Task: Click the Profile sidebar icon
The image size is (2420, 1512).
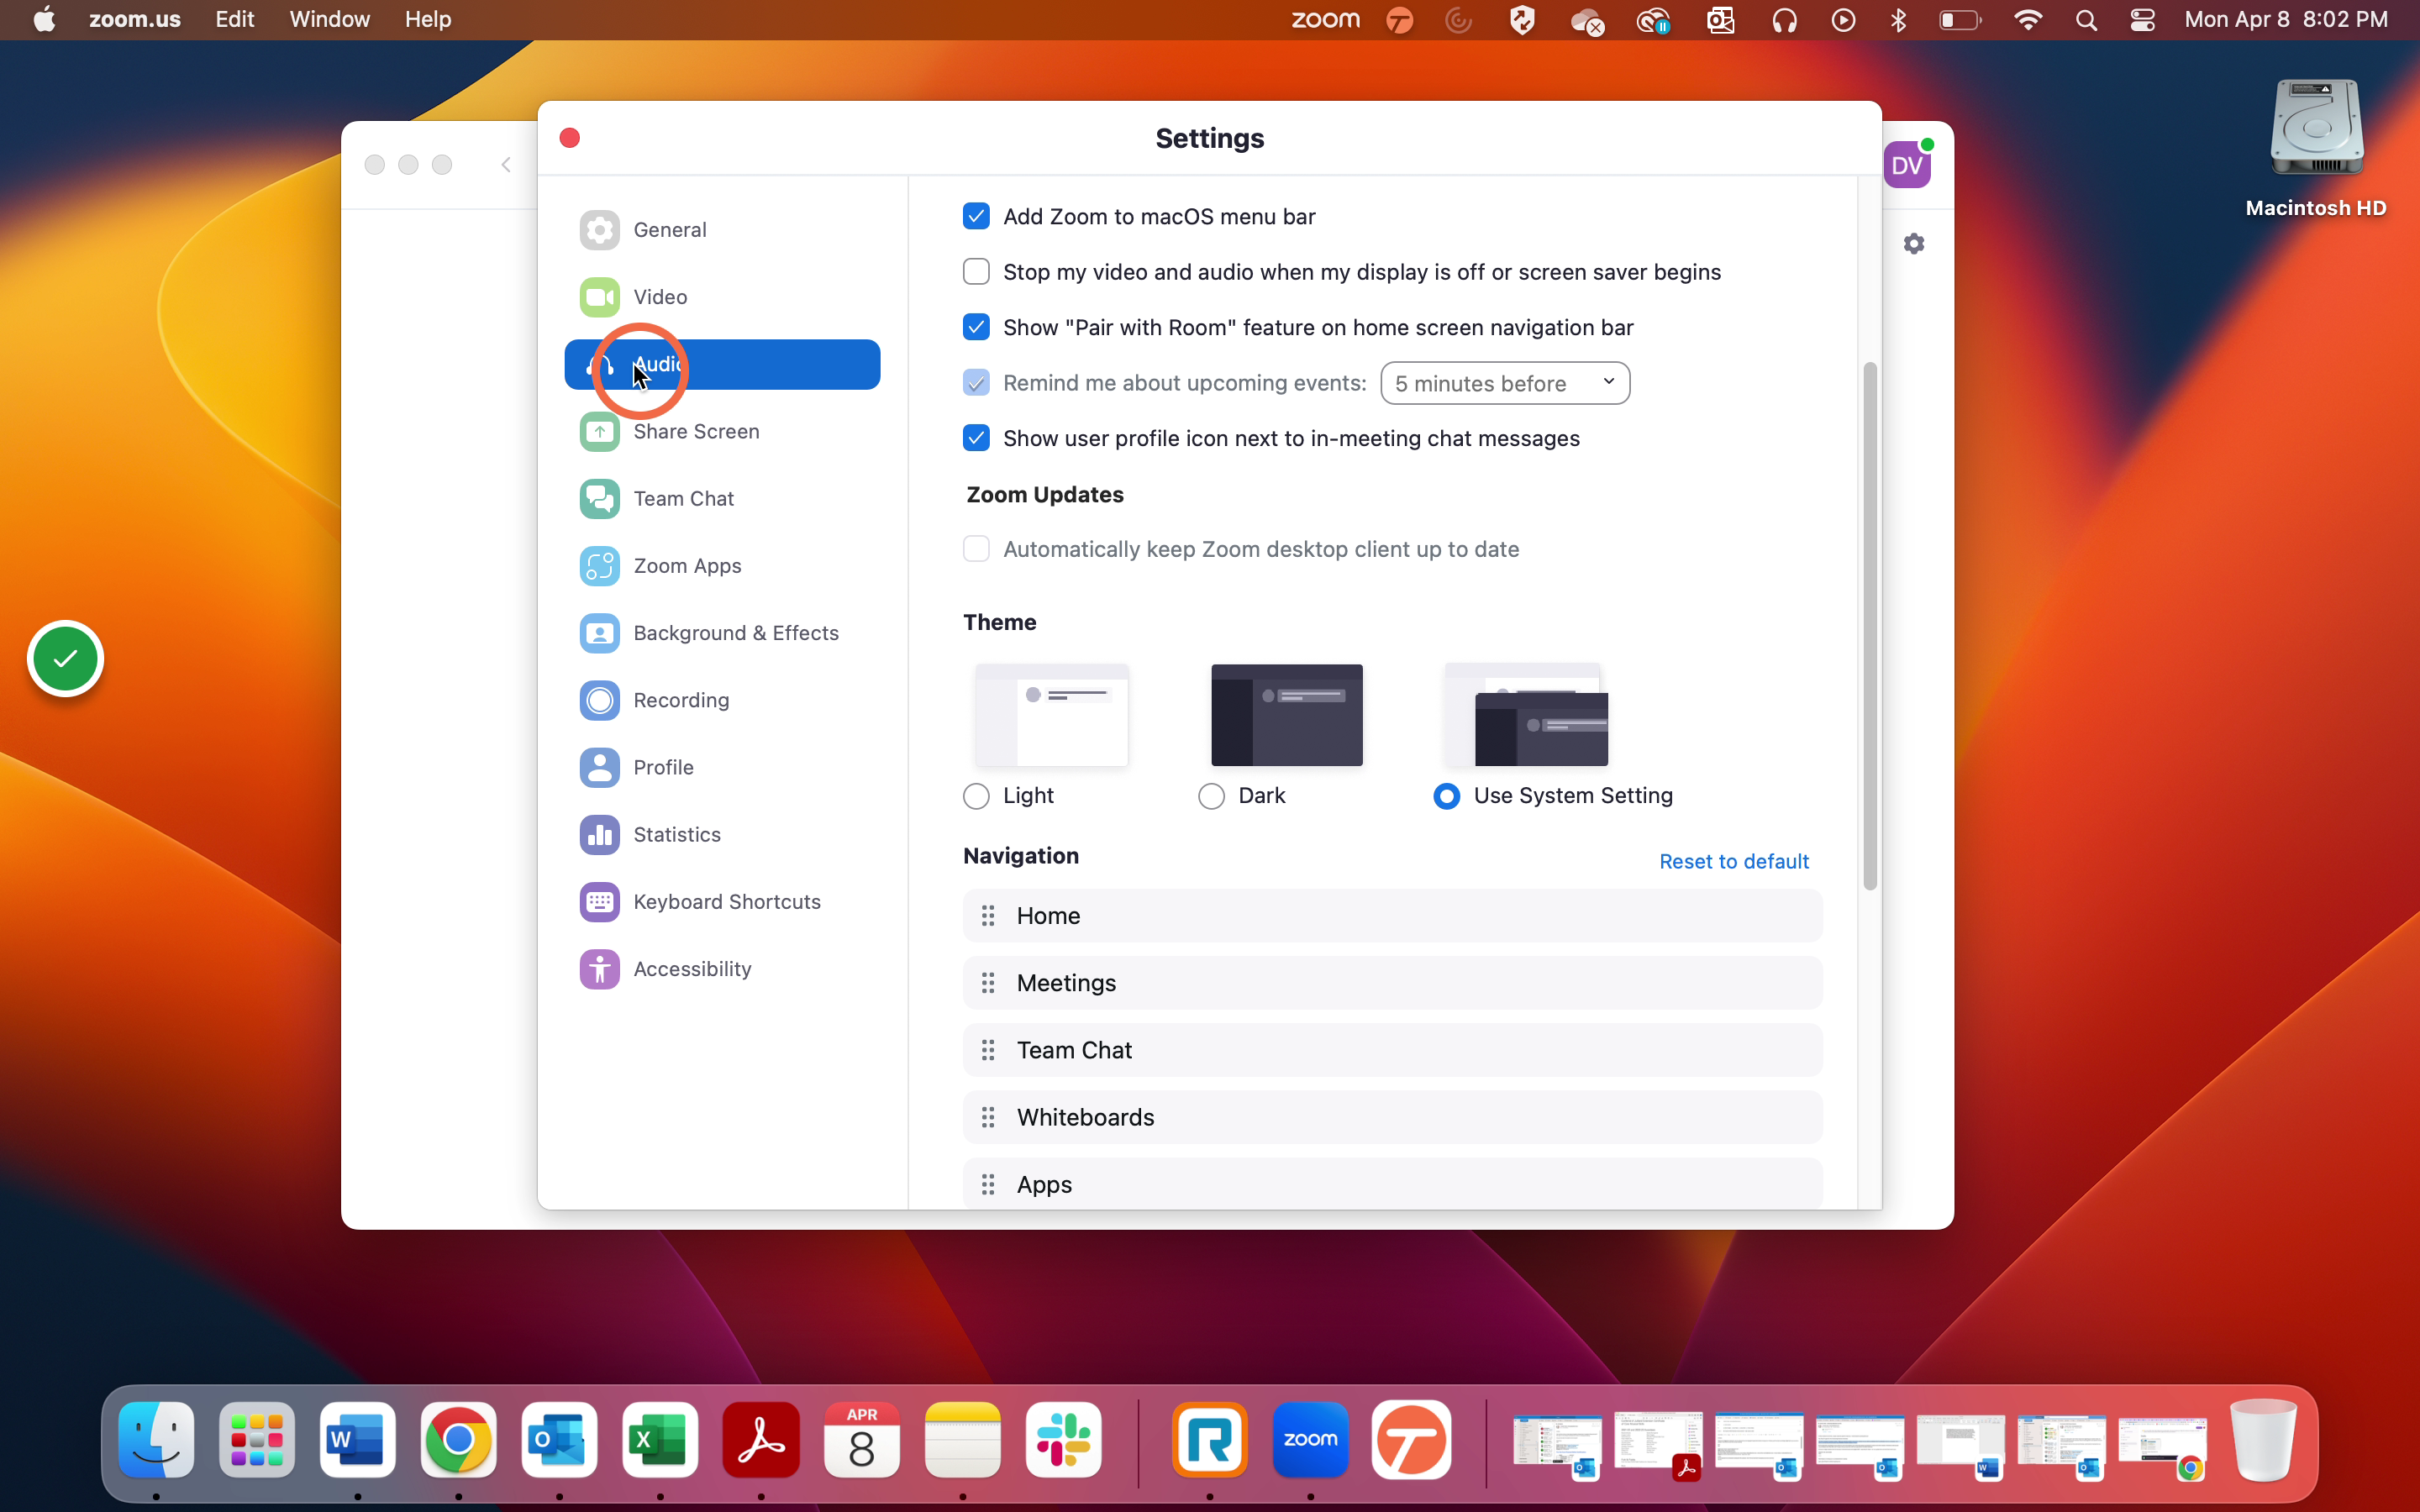Action: 599,767
